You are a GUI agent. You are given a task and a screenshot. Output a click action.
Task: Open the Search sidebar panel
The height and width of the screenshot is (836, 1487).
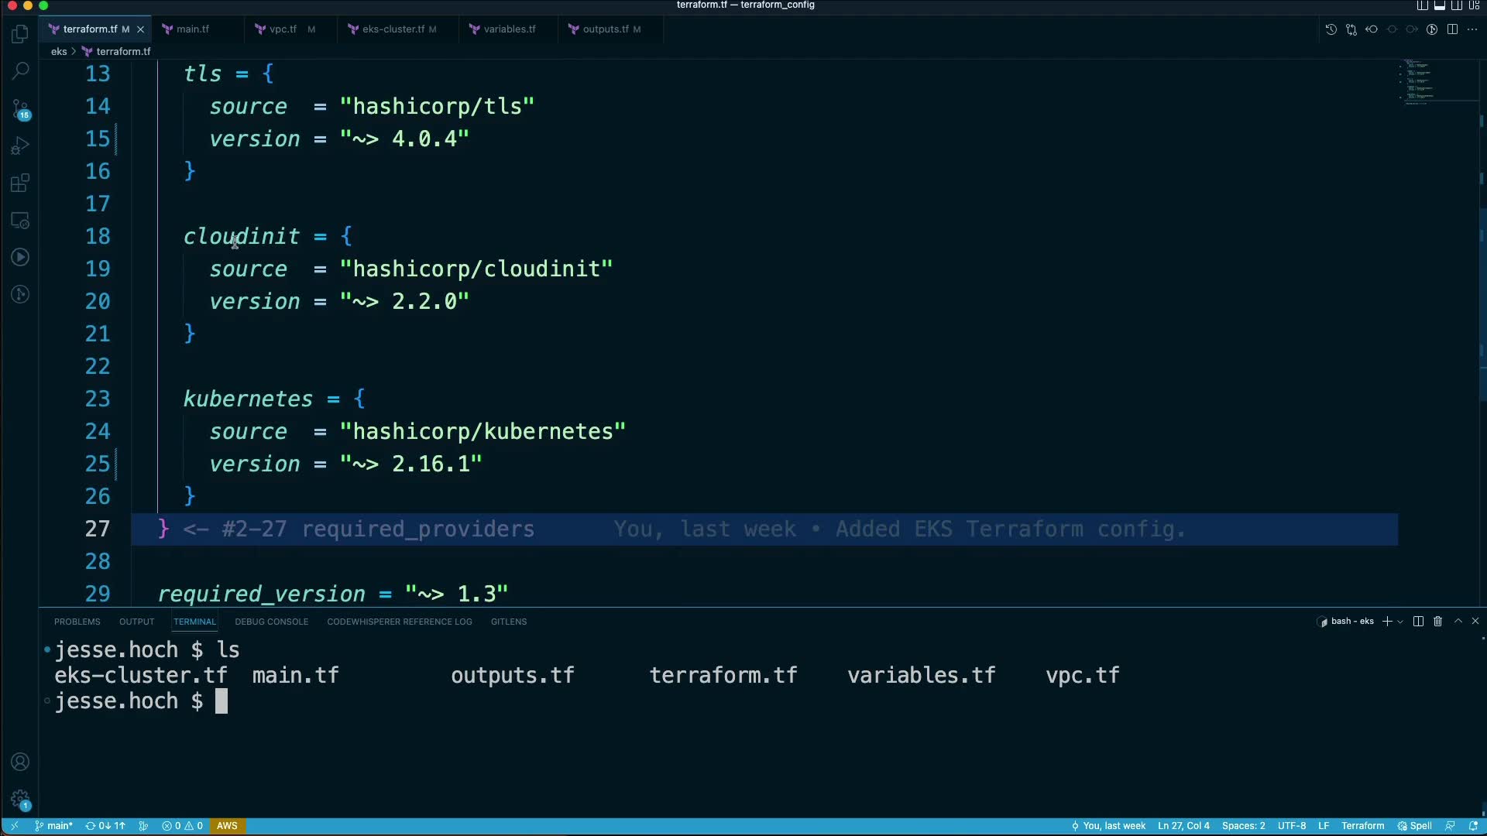pyautogui.click(x=20, y=71)
